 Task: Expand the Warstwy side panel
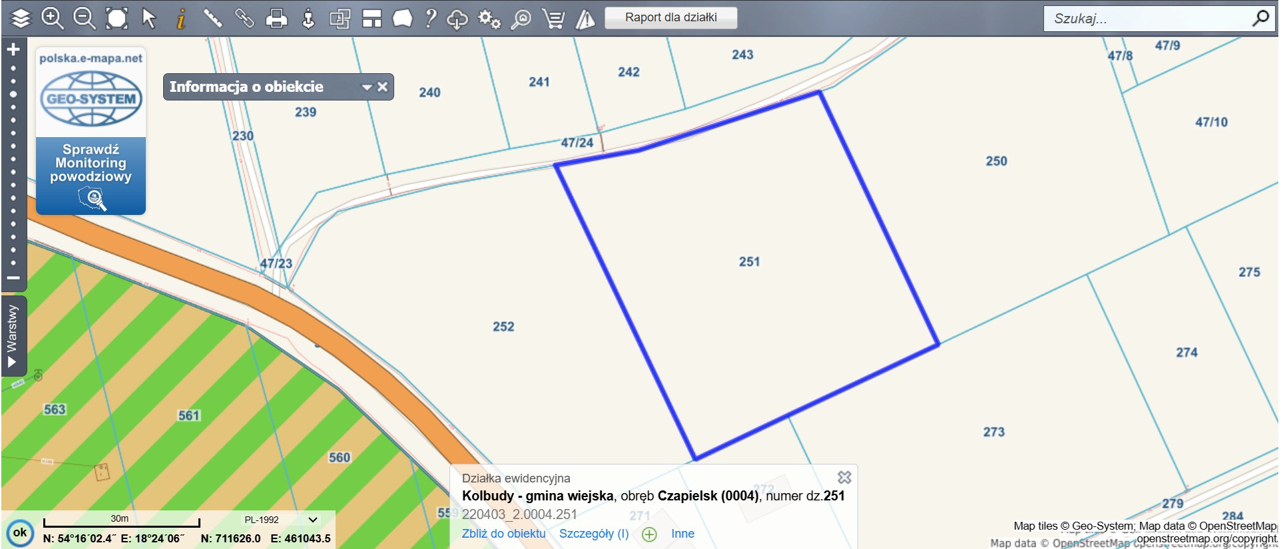point(12,335)
